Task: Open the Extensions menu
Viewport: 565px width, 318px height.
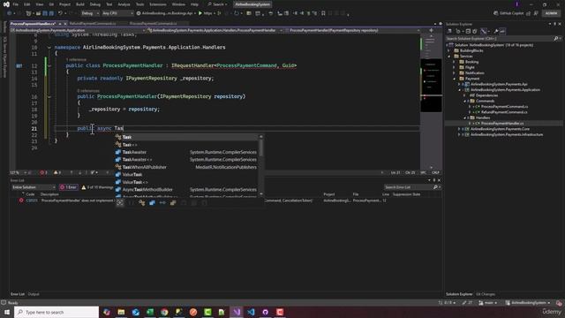Action: tap(158, 4)
